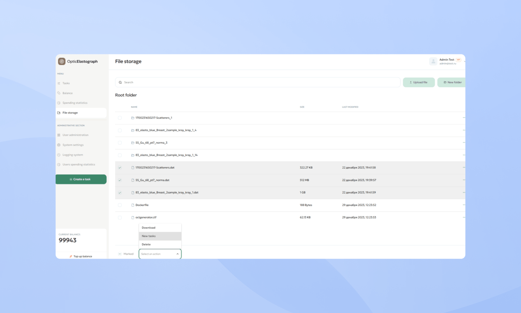Click file icon for 55_Gu_68_pt7_norma.dat
The height and width of the screenshot is (313, 521).
click(133, 180)
